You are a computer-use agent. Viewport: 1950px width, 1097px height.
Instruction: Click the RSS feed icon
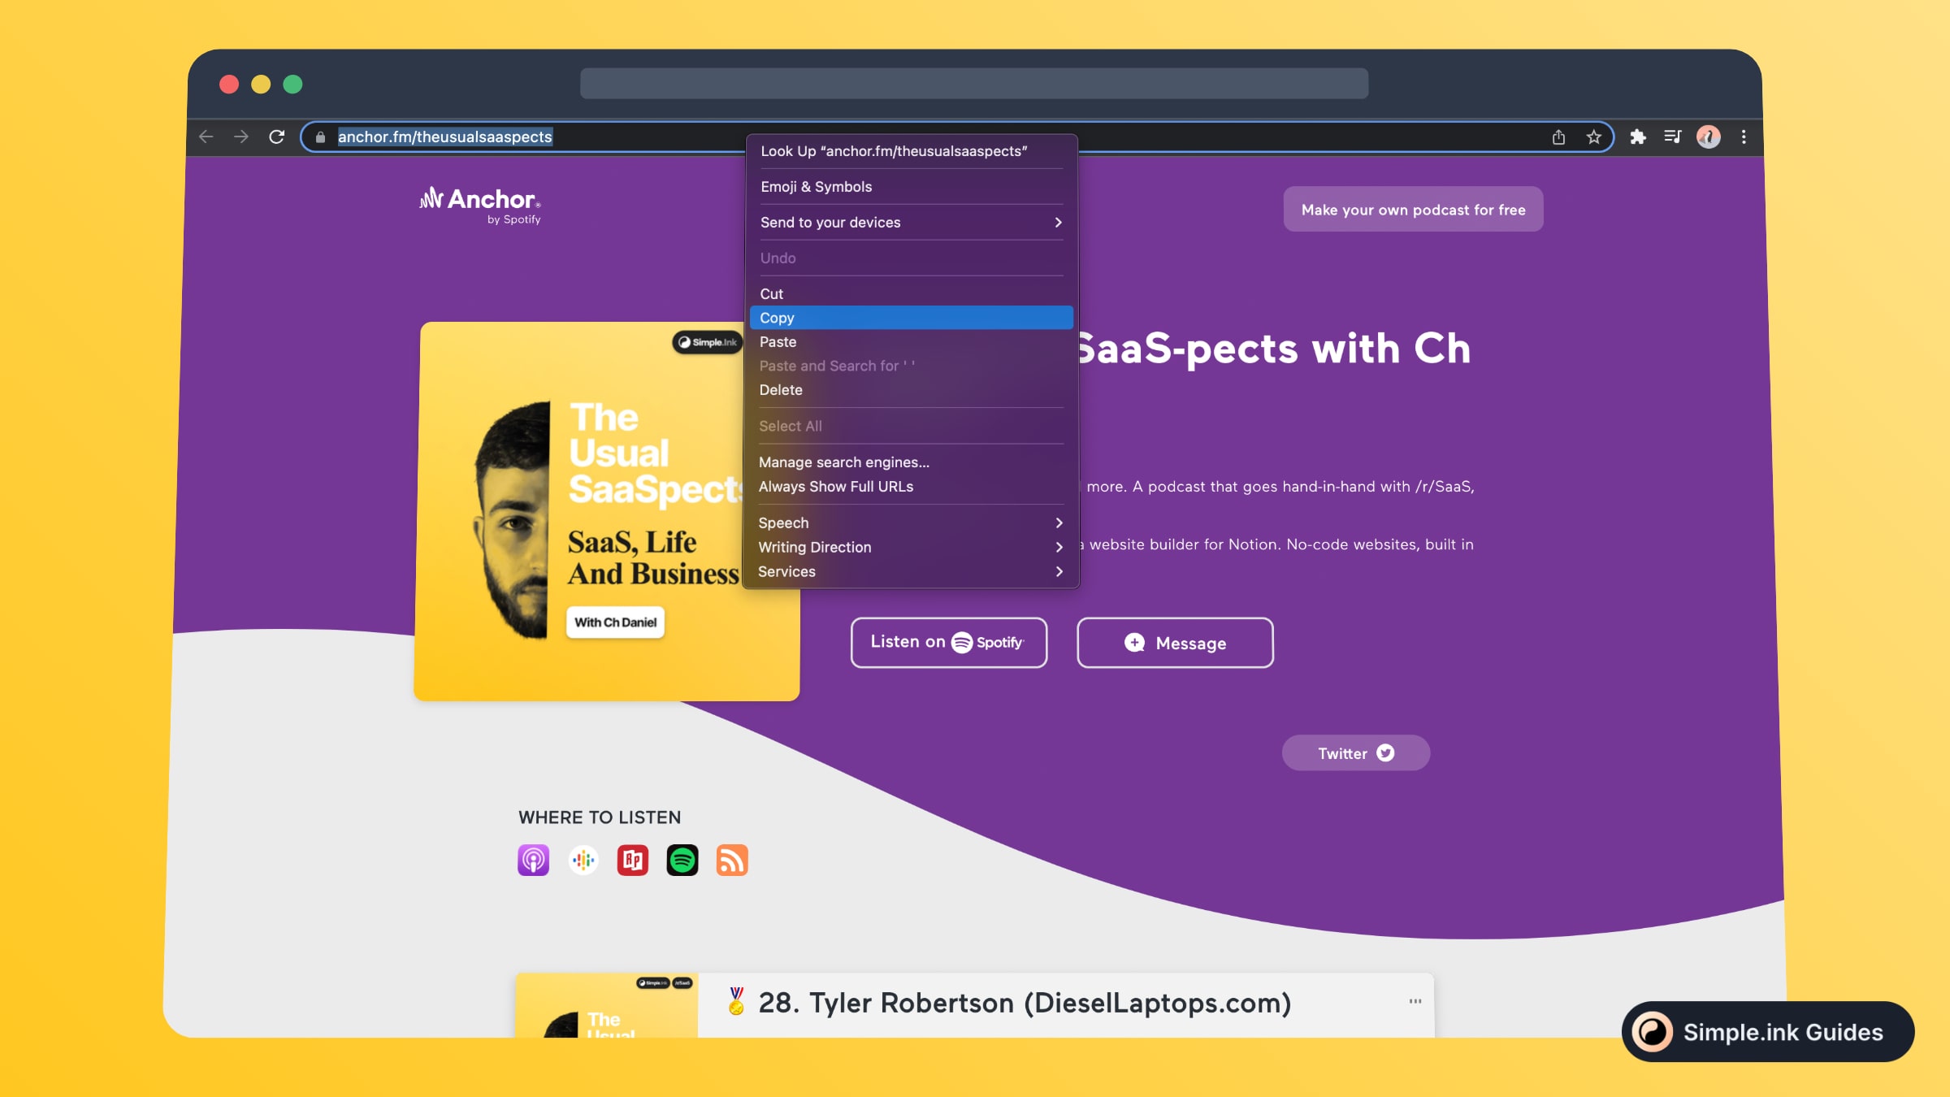(731, 861)
